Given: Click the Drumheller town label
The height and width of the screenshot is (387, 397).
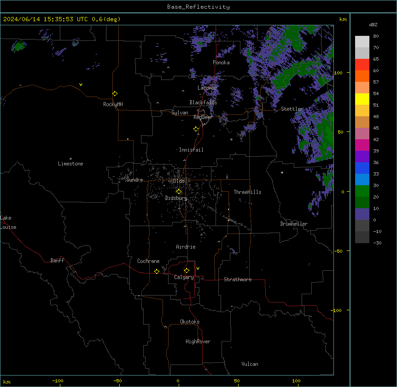Looking at the screenshot, I should point(294,224).
